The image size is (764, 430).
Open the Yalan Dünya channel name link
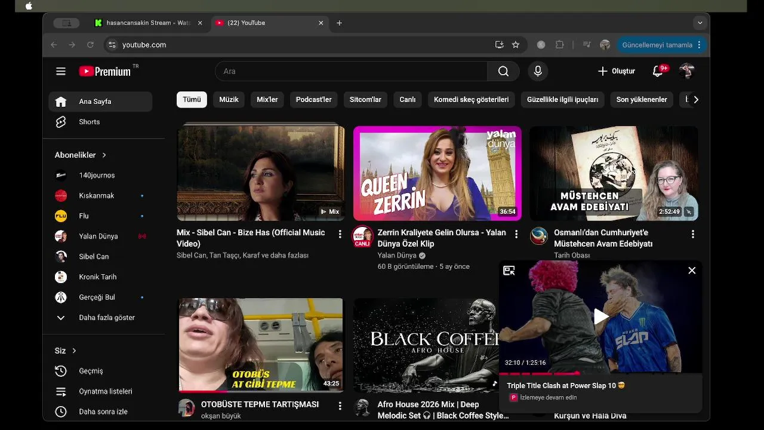coord(397,256)
